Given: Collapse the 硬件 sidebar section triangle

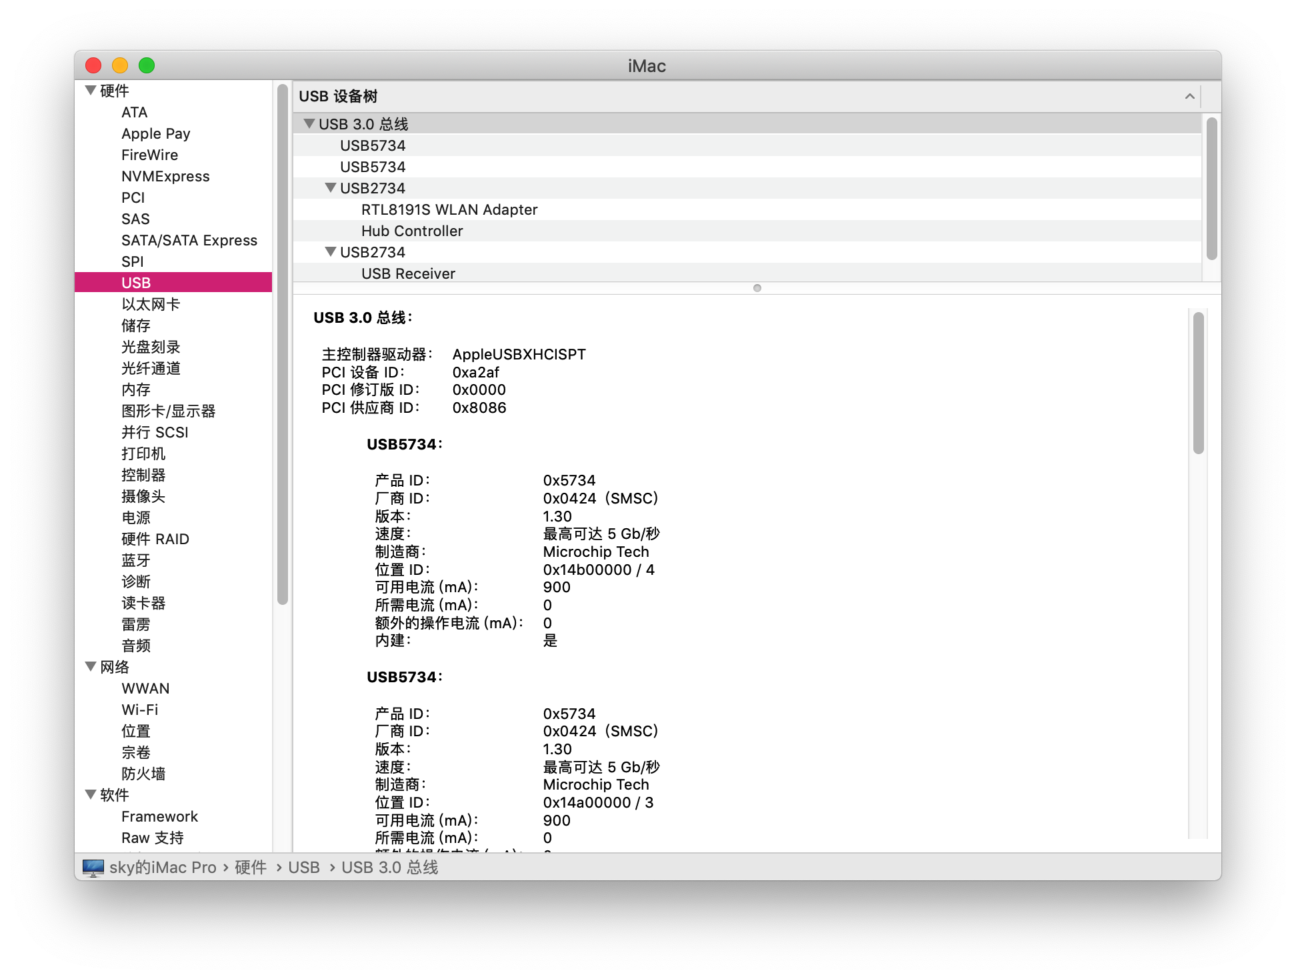Looking at the screenshot, I should click(91, 91).
